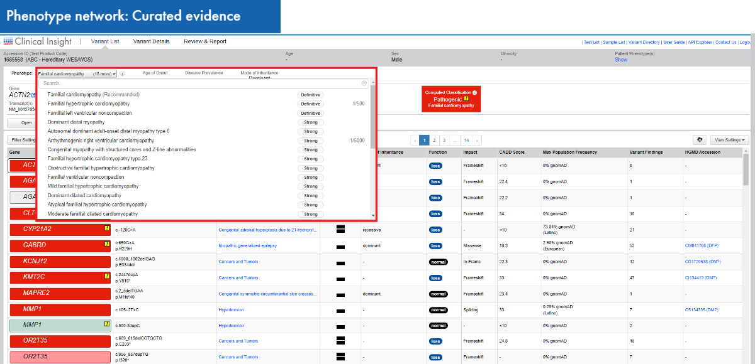Select the MAPRE2 gene cell
The width and height of the screenshot is (755, 364).
tap(60, 294)
